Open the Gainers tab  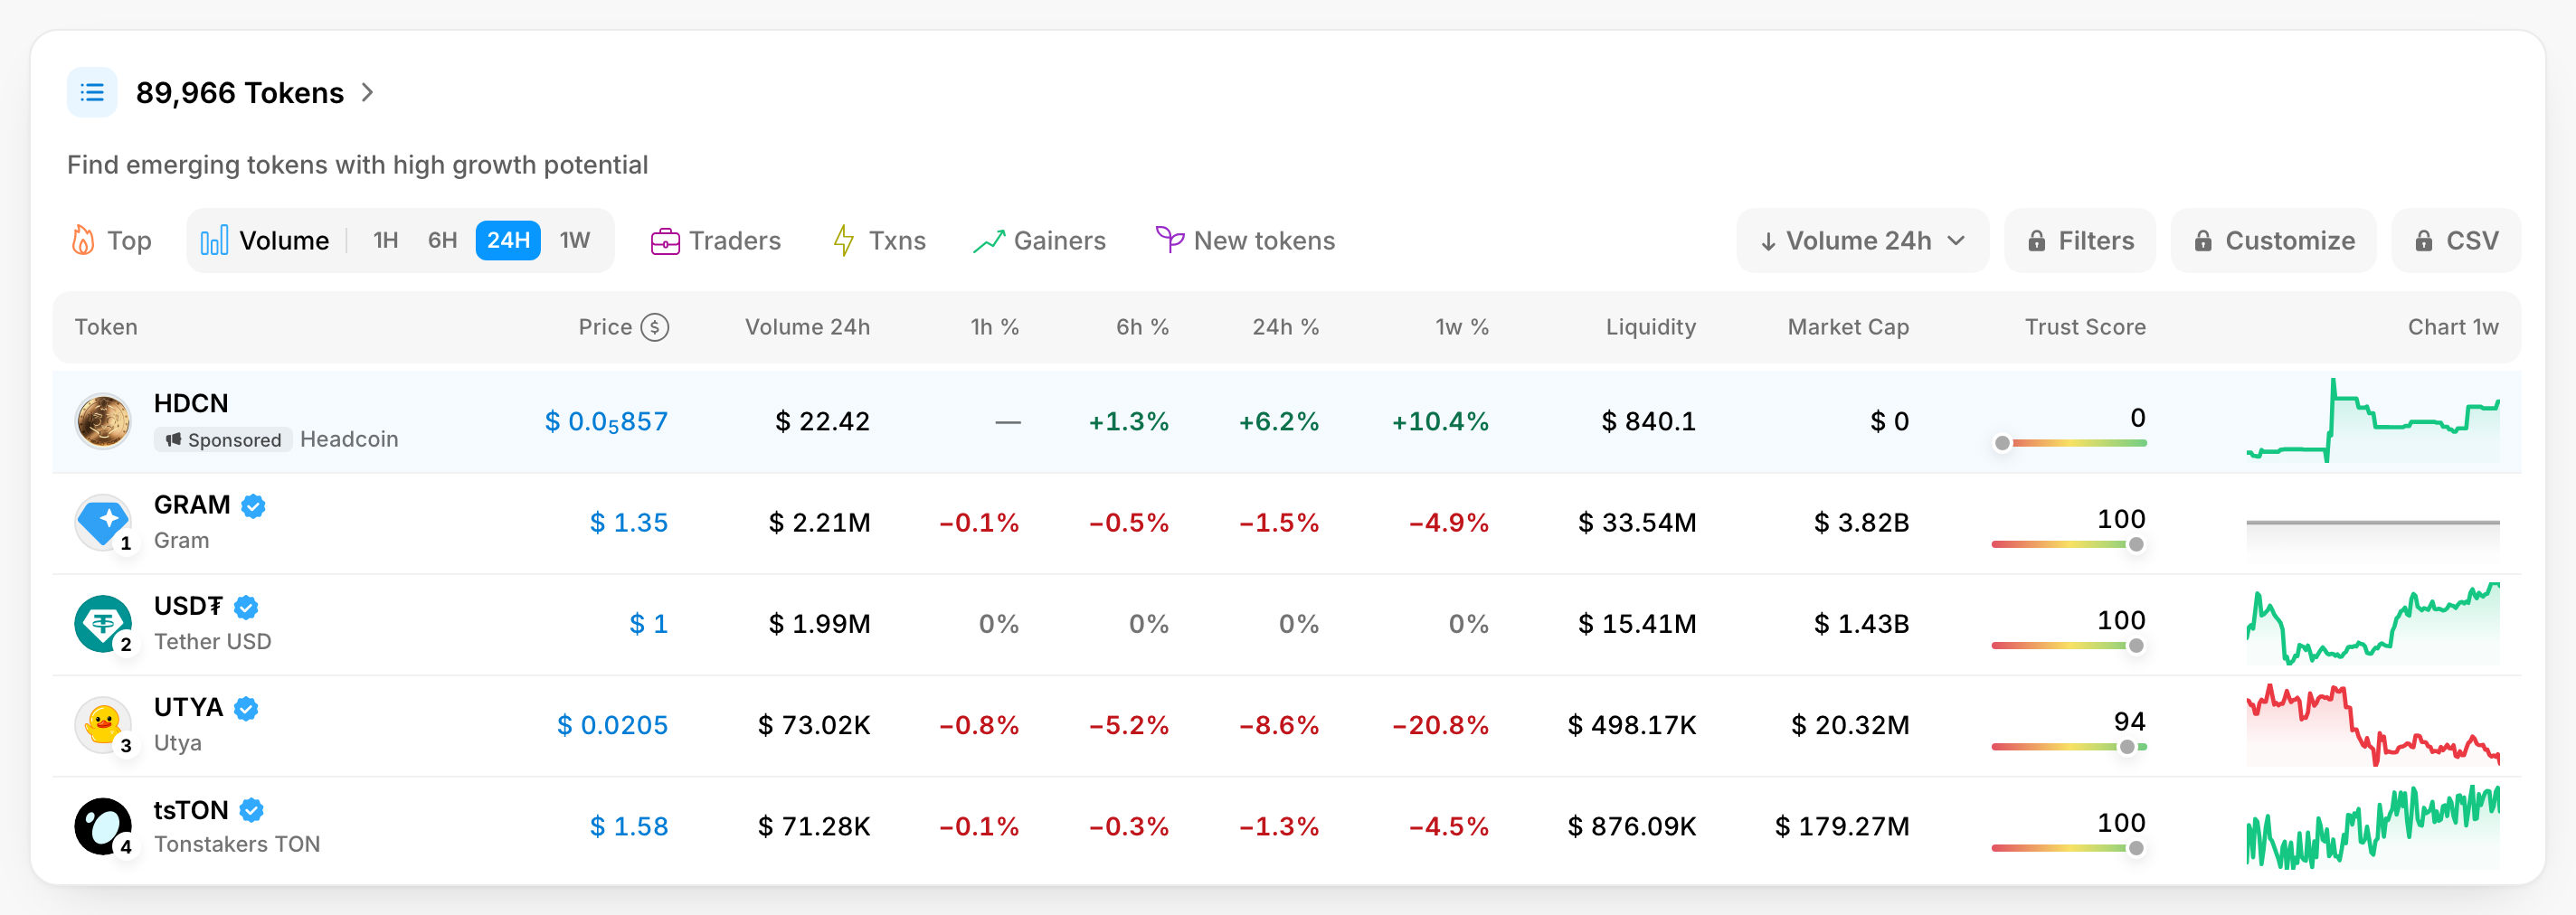1040,241
